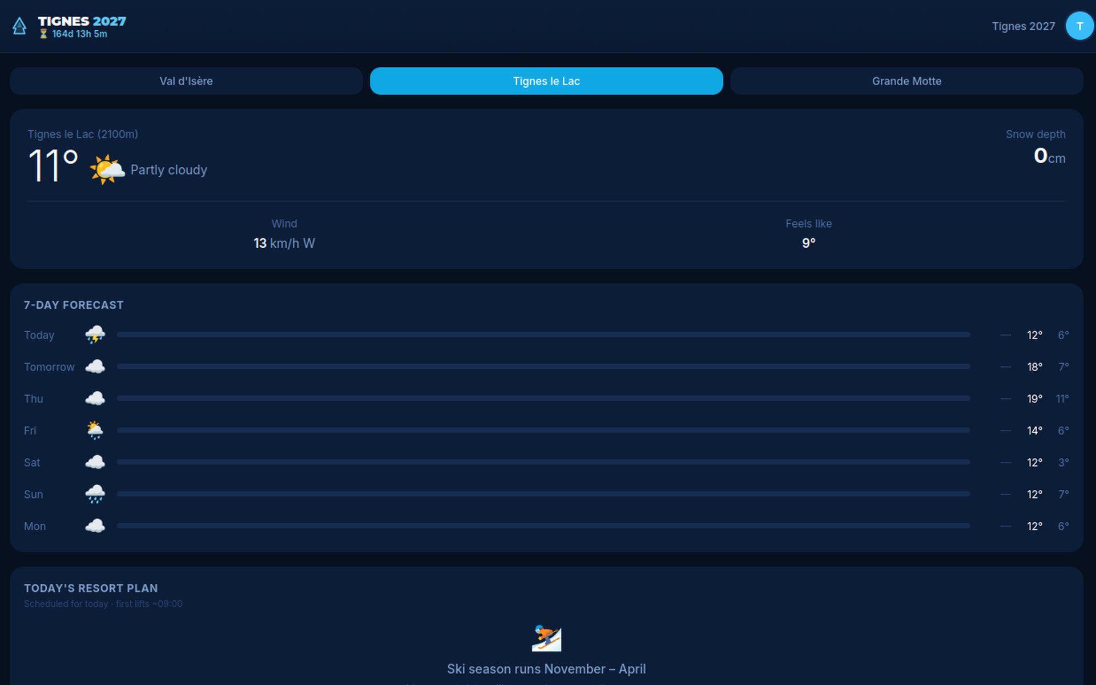
Task: Click the 11° current temperature
Action: coord(53,166)
